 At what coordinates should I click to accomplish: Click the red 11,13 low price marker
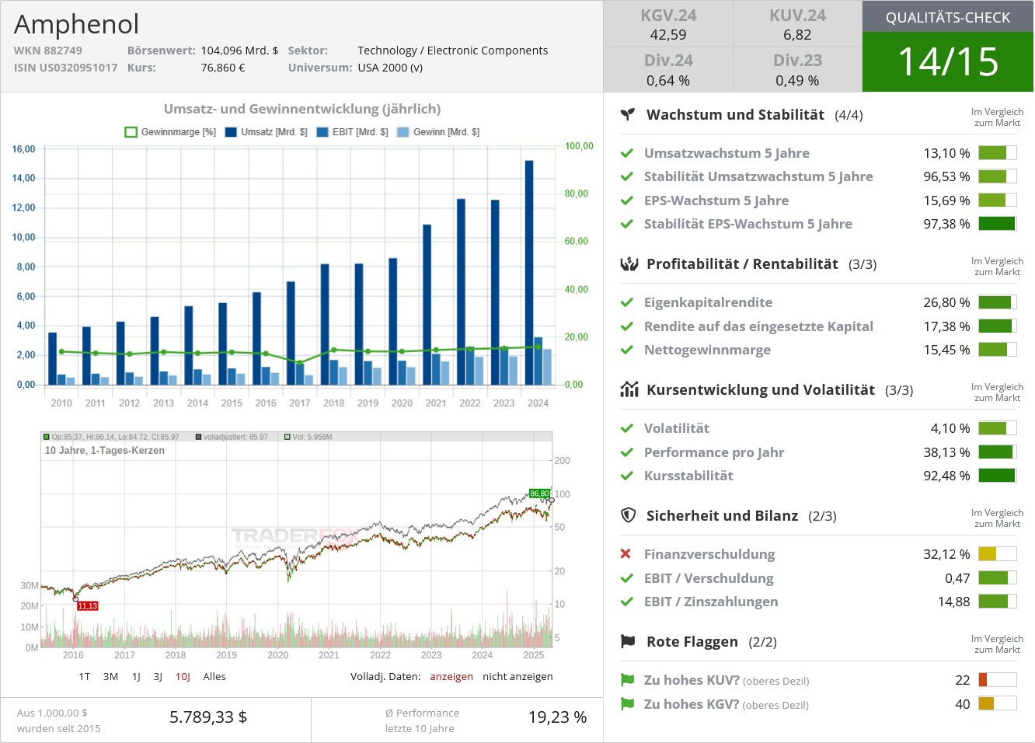click(87, 606)
